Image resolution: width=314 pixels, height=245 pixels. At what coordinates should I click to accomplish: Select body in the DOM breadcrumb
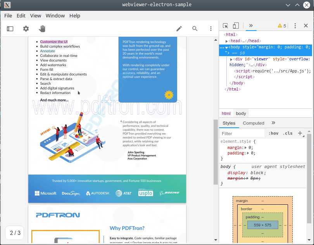click(241, 113)
